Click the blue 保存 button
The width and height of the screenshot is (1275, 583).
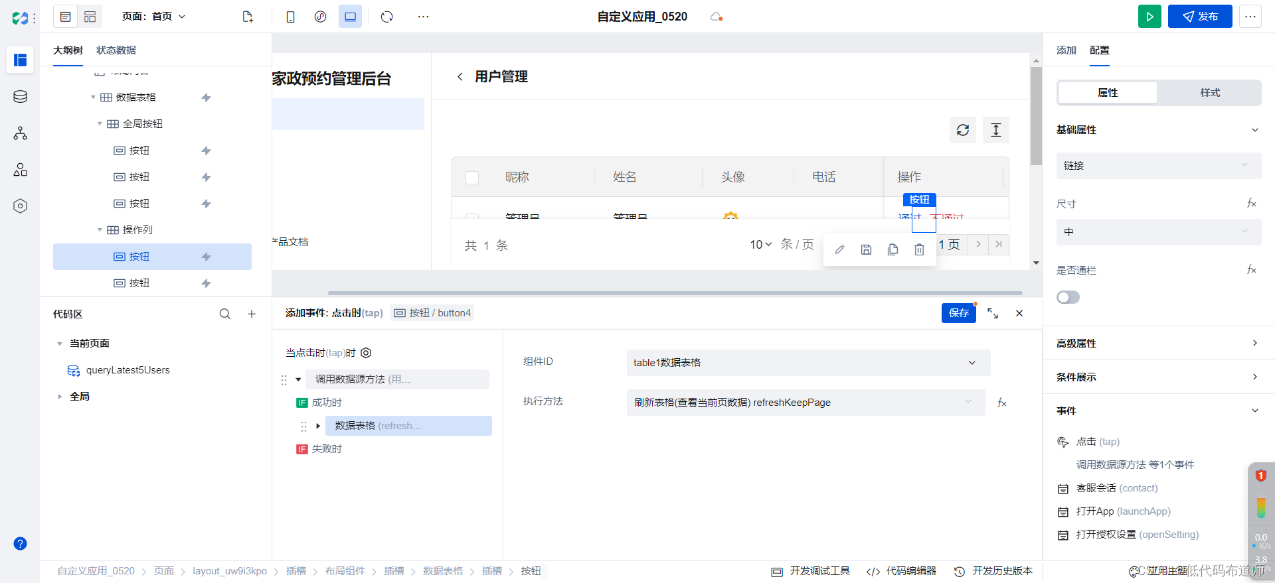pos(958,313)
